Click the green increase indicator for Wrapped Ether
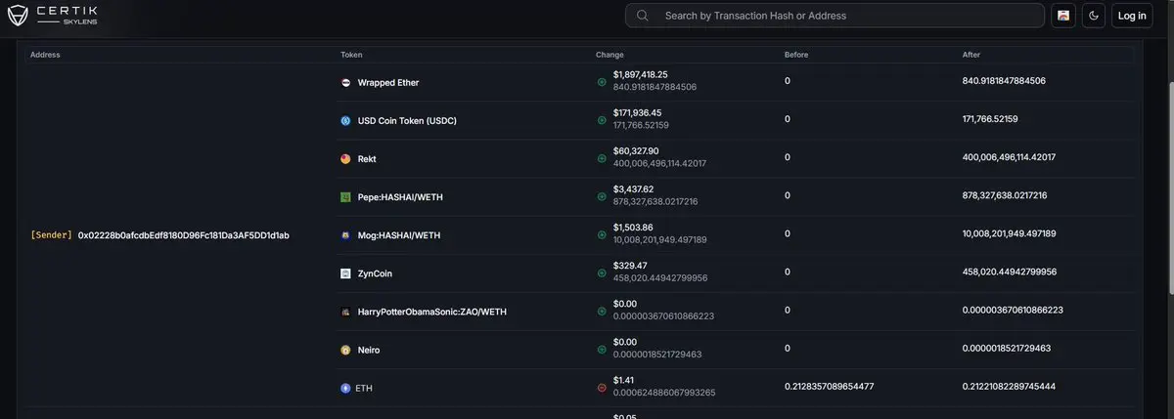The width and height of the screenshot is (1174, 419). click(x=602, y=82)
